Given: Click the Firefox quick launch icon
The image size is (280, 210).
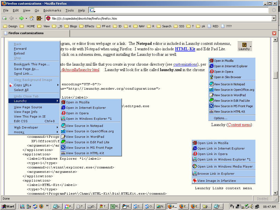Looking at the screenshot, I should [41, 206].
